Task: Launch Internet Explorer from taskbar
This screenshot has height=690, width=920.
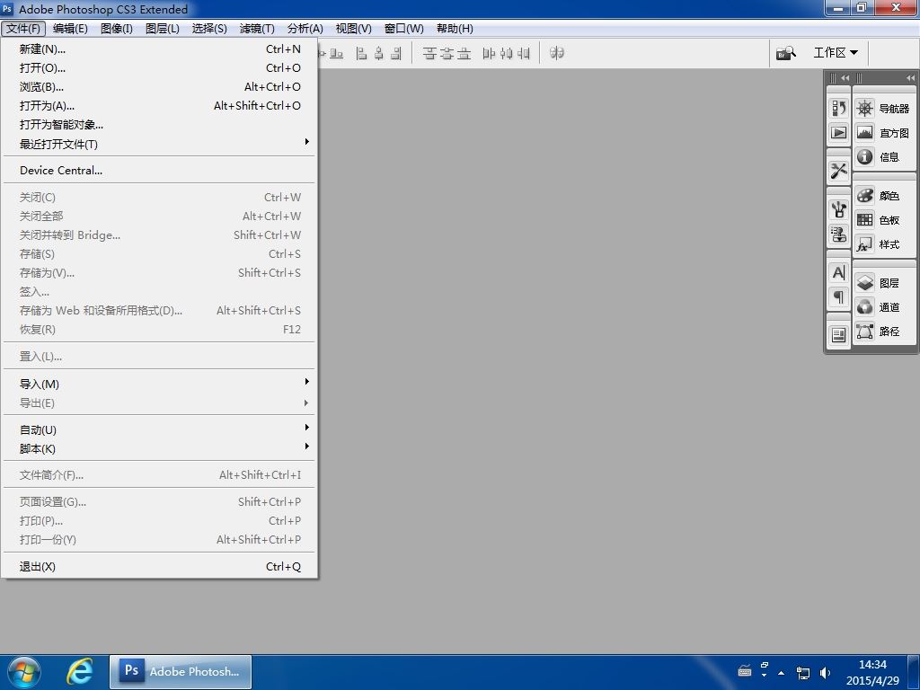Action: 79,671
